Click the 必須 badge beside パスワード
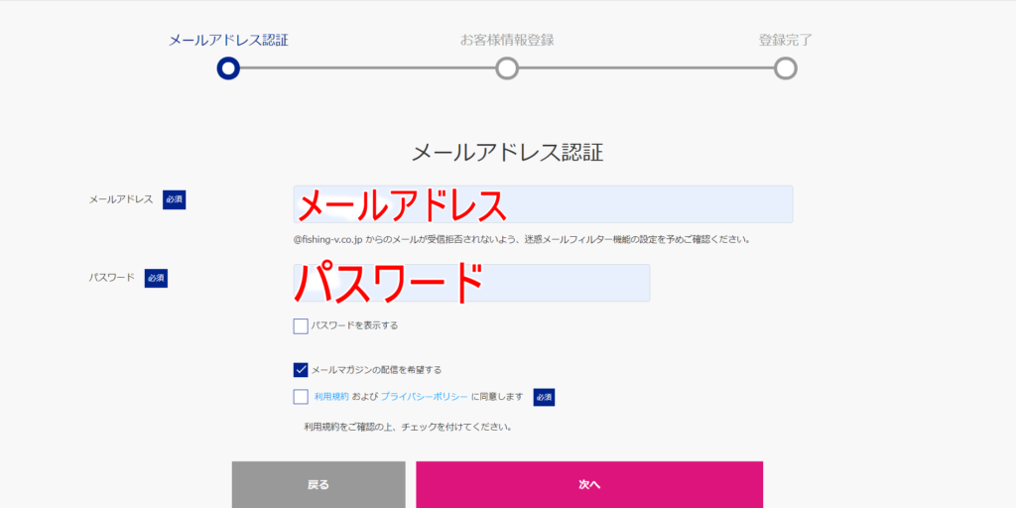1016x508 pixels. coord(156,278)
